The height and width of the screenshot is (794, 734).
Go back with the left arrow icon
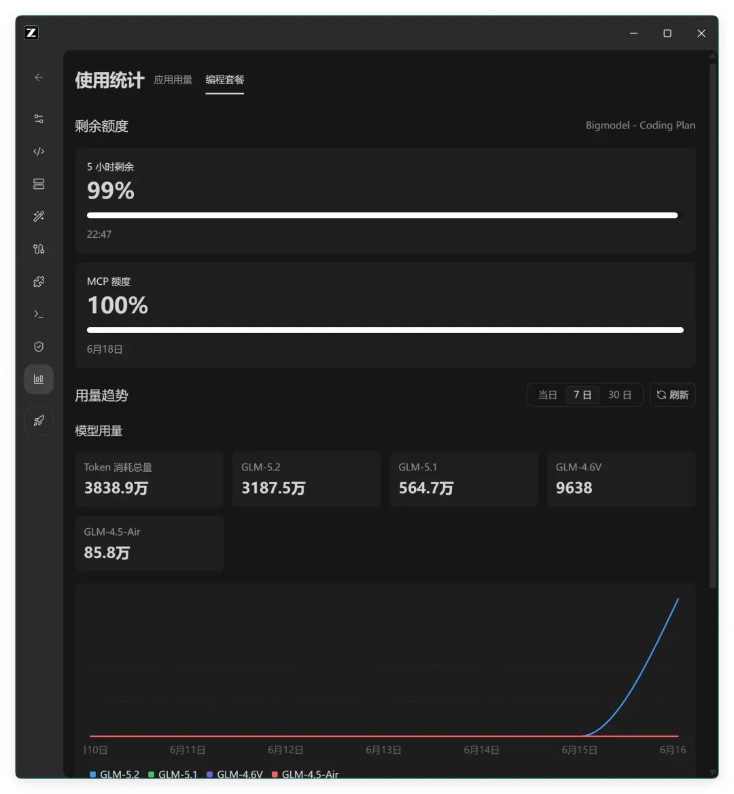pyautogui.click(x=39, y=77)
